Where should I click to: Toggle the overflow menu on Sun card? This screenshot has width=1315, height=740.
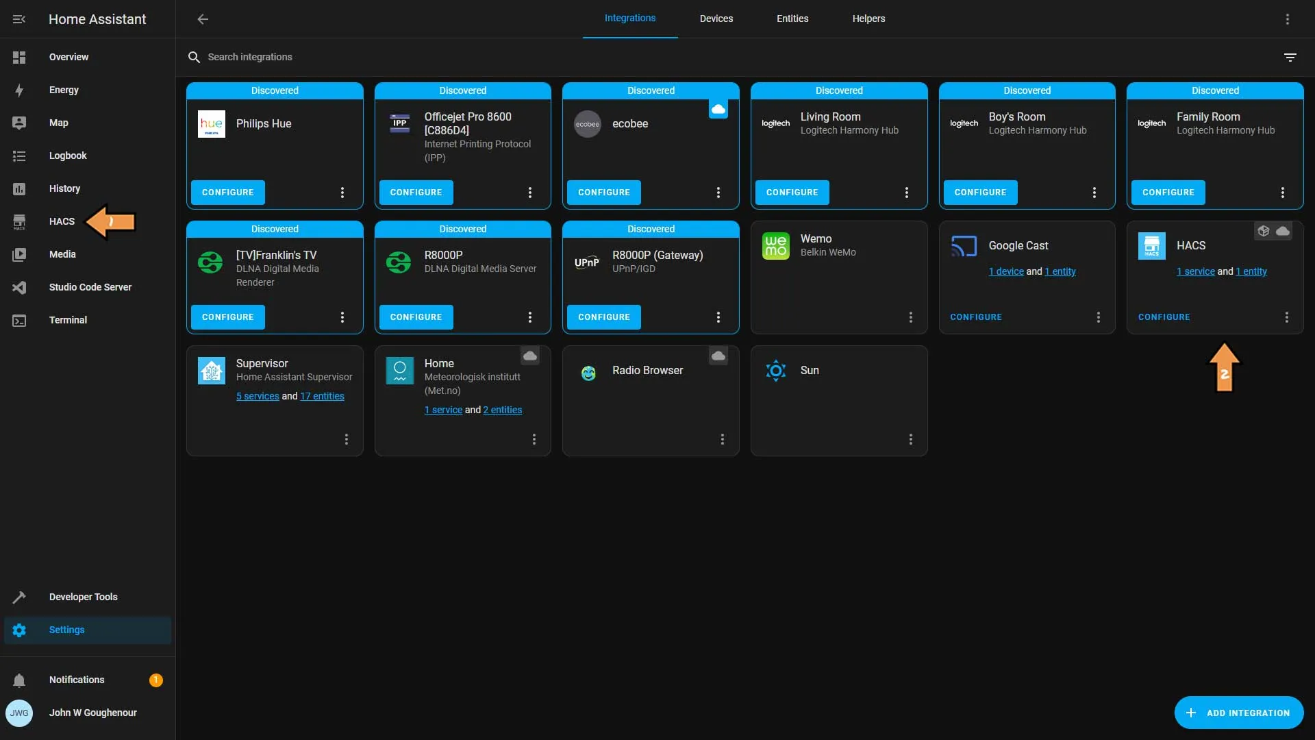(912, 439)
